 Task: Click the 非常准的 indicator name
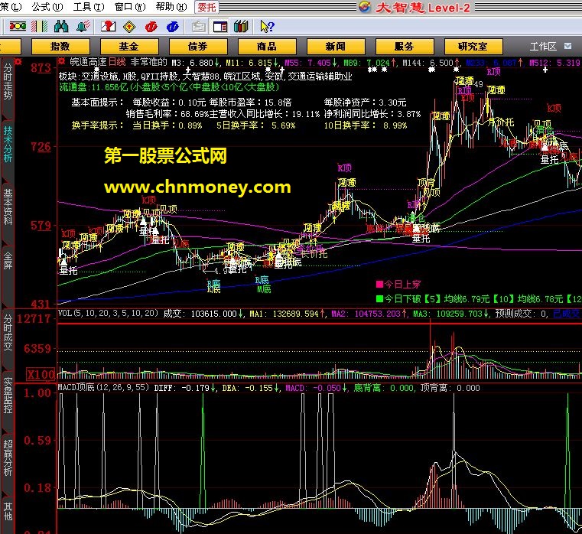148,62
